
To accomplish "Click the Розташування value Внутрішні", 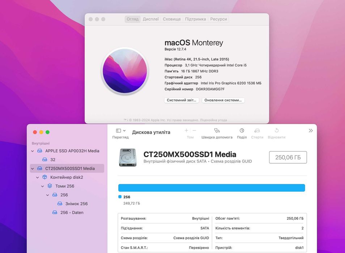I will point(200,219).
